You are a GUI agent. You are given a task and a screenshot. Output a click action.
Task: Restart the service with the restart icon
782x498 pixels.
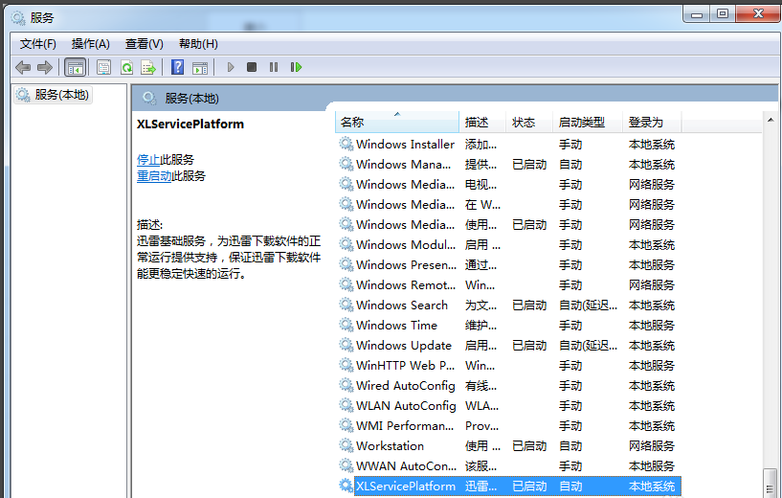coord(297,67)
